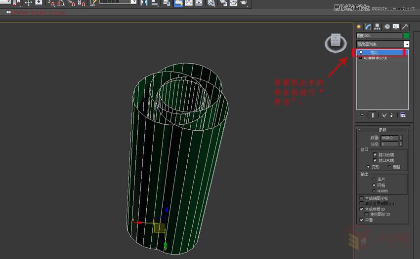The image size is (420, 259).
Task: Select the 网格 output radio button
Action: click(374, 185)
